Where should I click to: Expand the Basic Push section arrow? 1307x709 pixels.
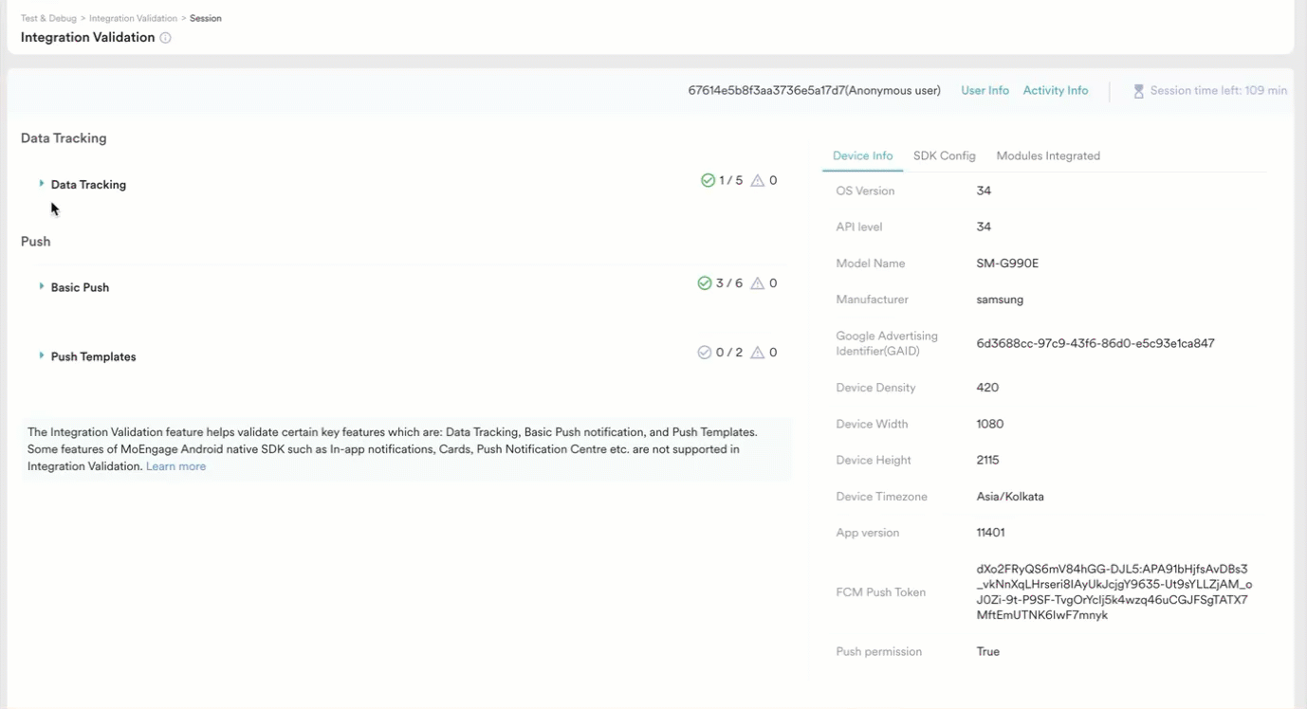click(x=42, y=286)
